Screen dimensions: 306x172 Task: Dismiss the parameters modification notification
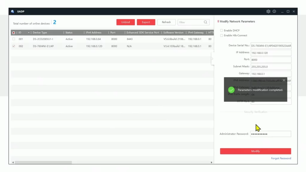[x=284, y=80]
